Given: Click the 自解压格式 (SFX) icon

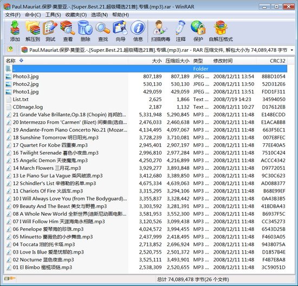Looking at the screenshot, I should click(221, 28).
